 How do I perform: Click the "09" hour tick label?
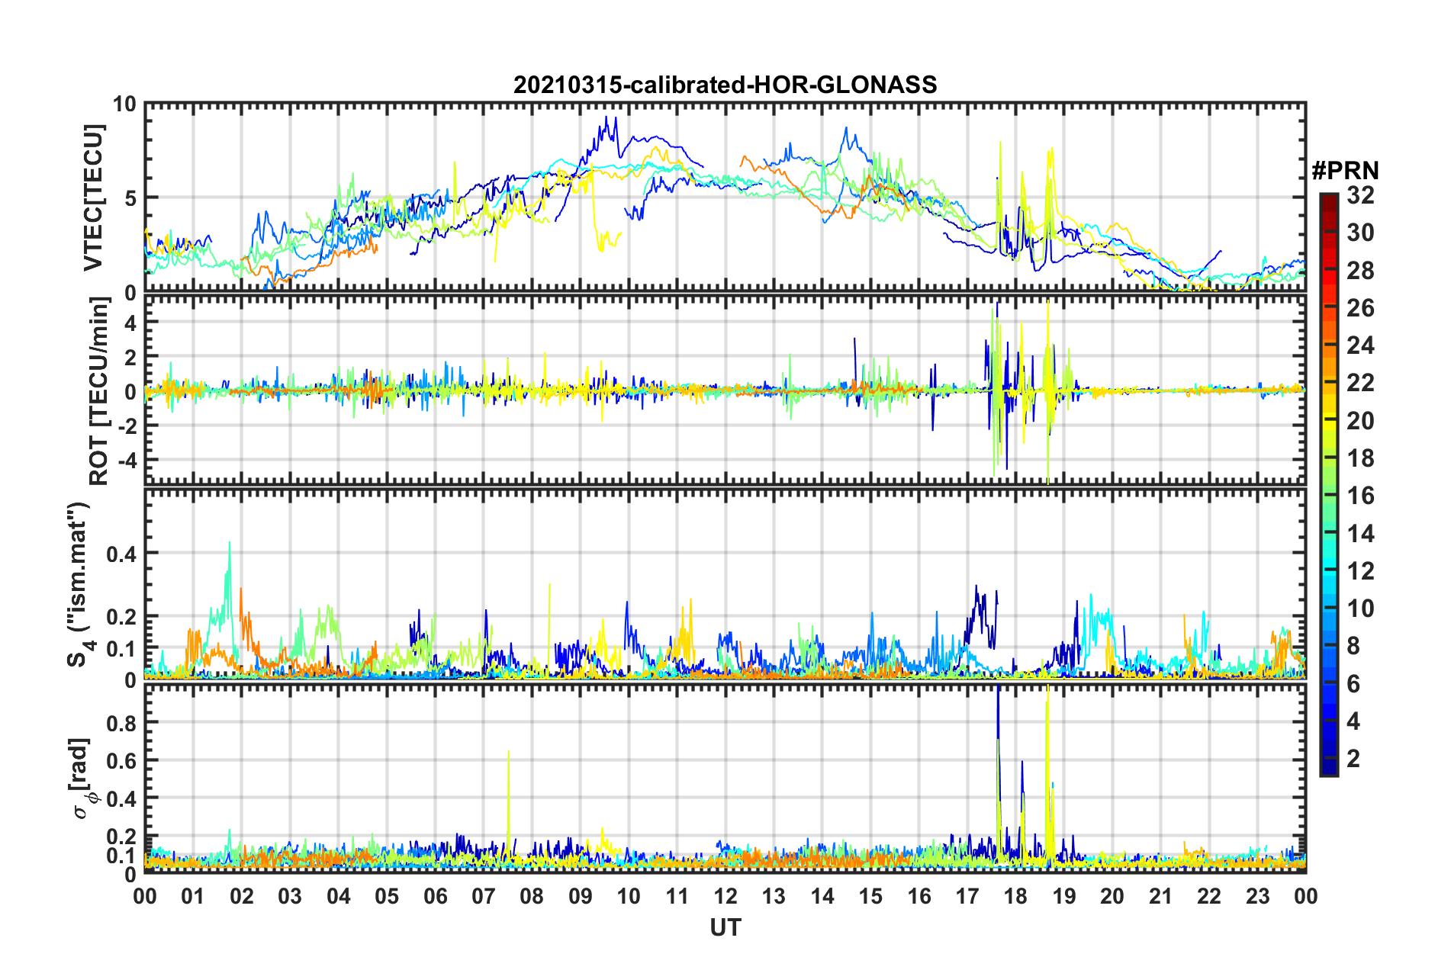[581, 896]
